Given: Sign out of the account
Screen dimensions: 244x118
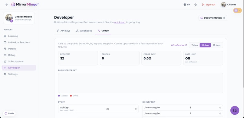Looking at the screenshot, I should click(209, 5).
